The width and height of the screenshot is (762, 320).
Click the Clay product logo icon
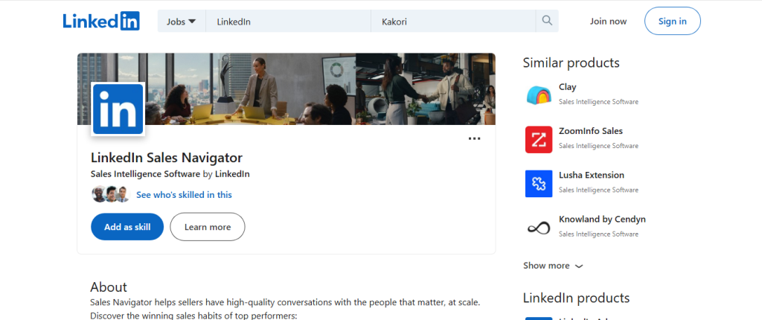click(539, 95)
